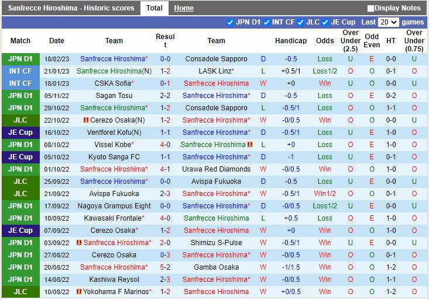Enable the Display Notes checkbox

370,8
